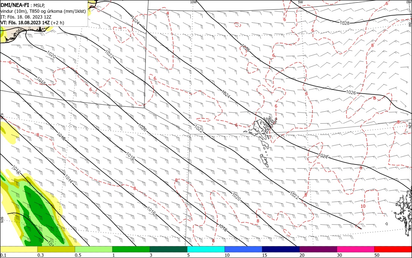Viewport: 412px width, 258px height.
Task: Pick the cyan 5–10 mm legend swatch
Action: (x=206, y=249)
